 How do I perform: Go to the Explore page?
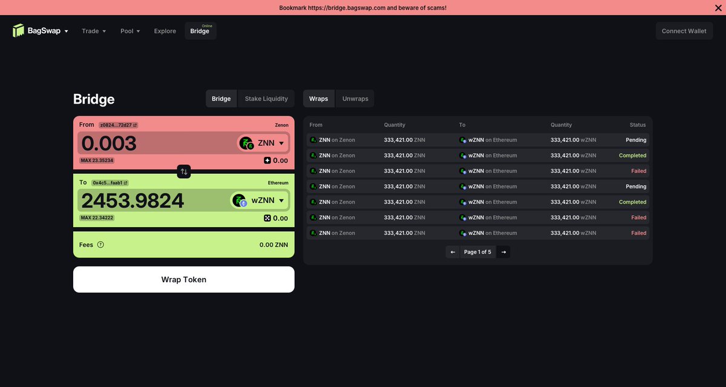coord(165,31)
